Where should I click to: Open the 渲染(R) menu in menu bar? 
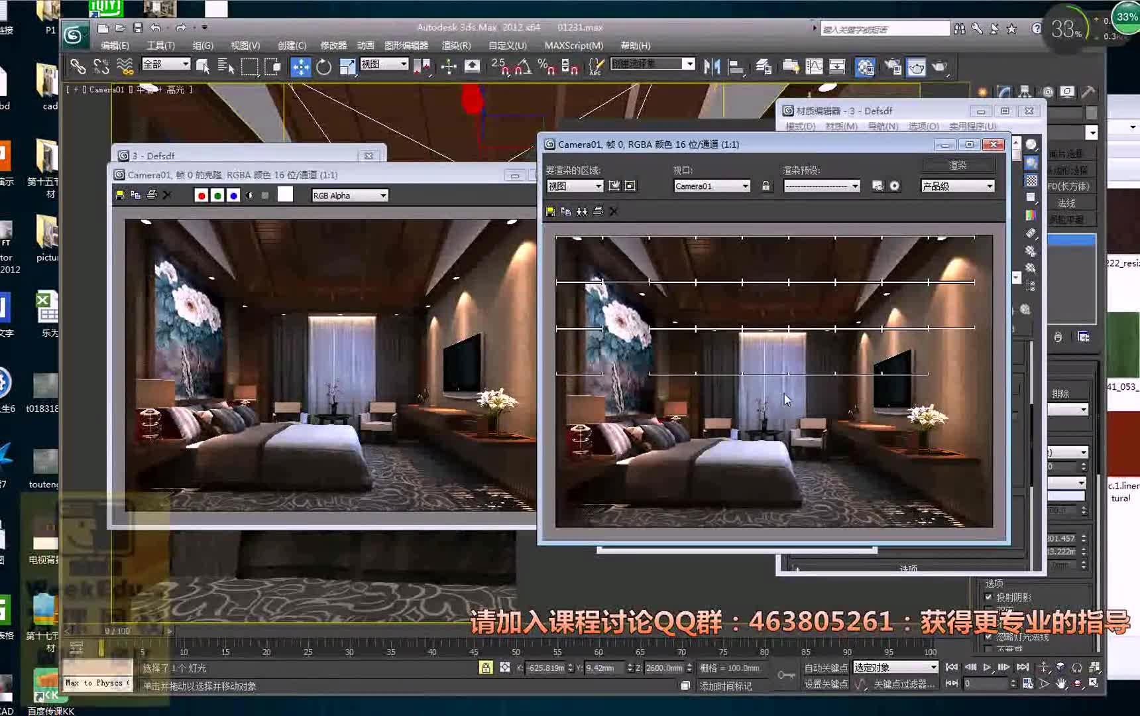pos(457,45)
